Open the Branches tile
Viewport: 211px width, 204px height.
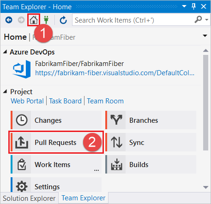tap(151, 120)
